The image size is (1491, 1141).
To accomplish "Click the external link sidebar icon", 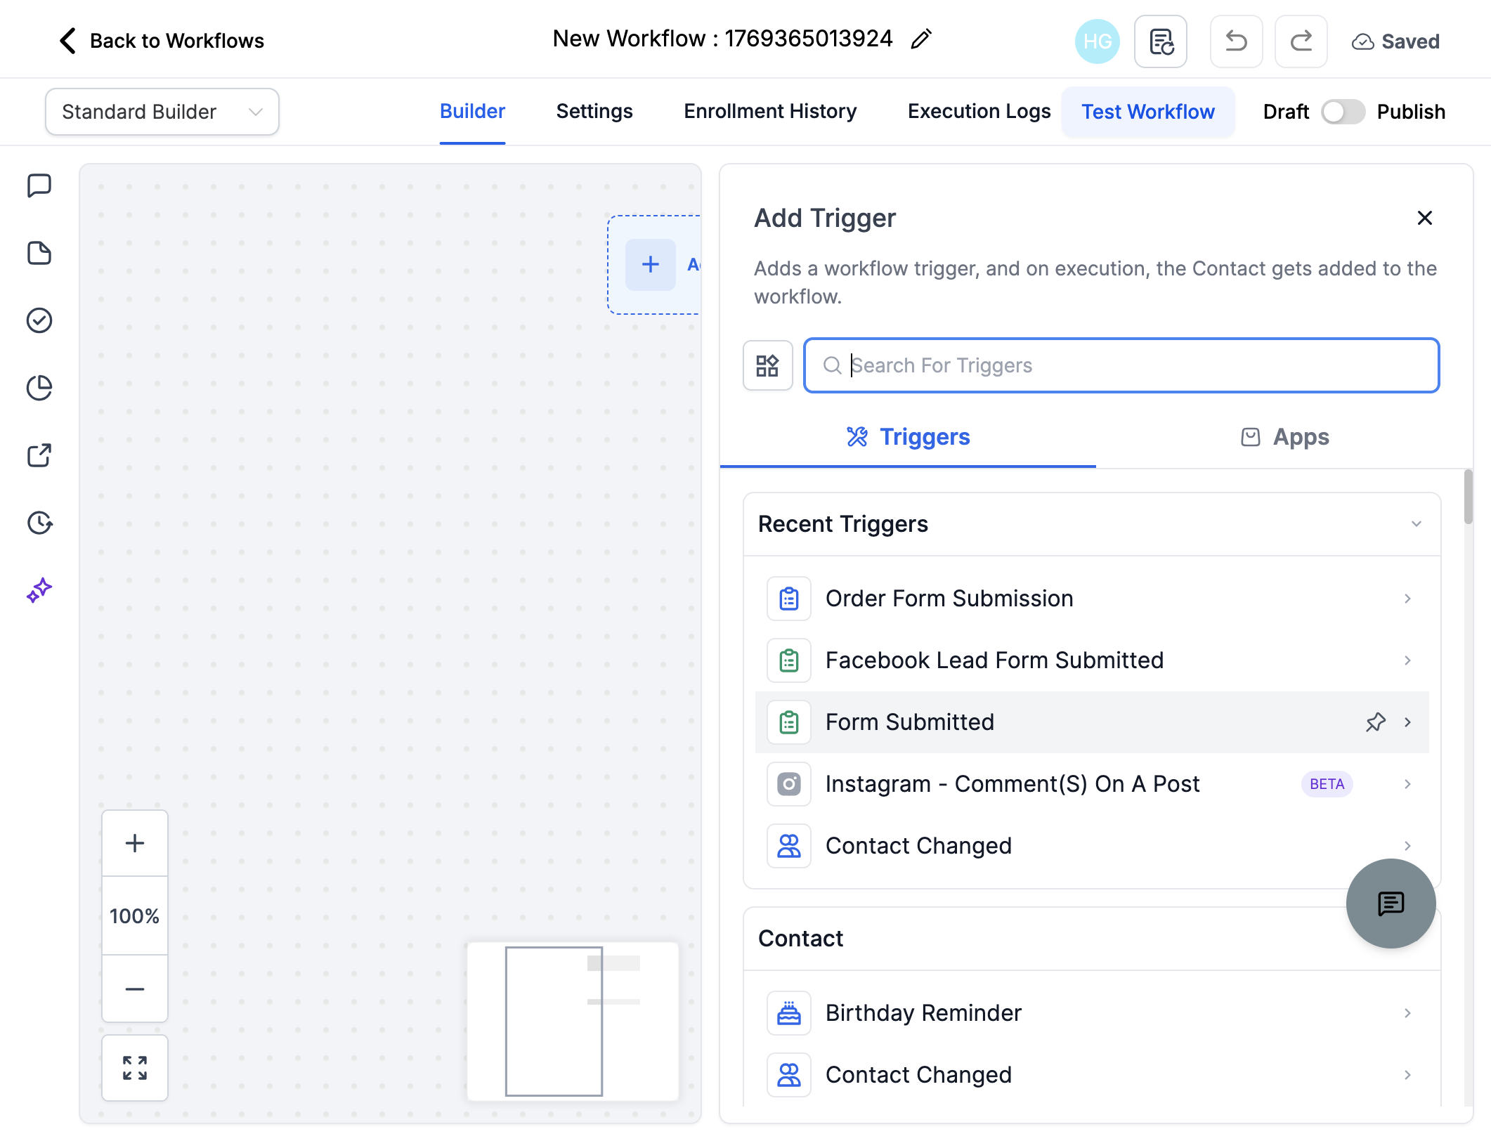I will pyautogui.click(x=39, y=455).
